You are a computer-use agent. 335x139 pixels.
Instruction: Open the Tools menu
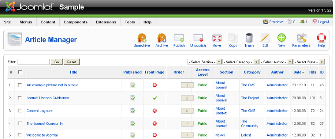130,22
